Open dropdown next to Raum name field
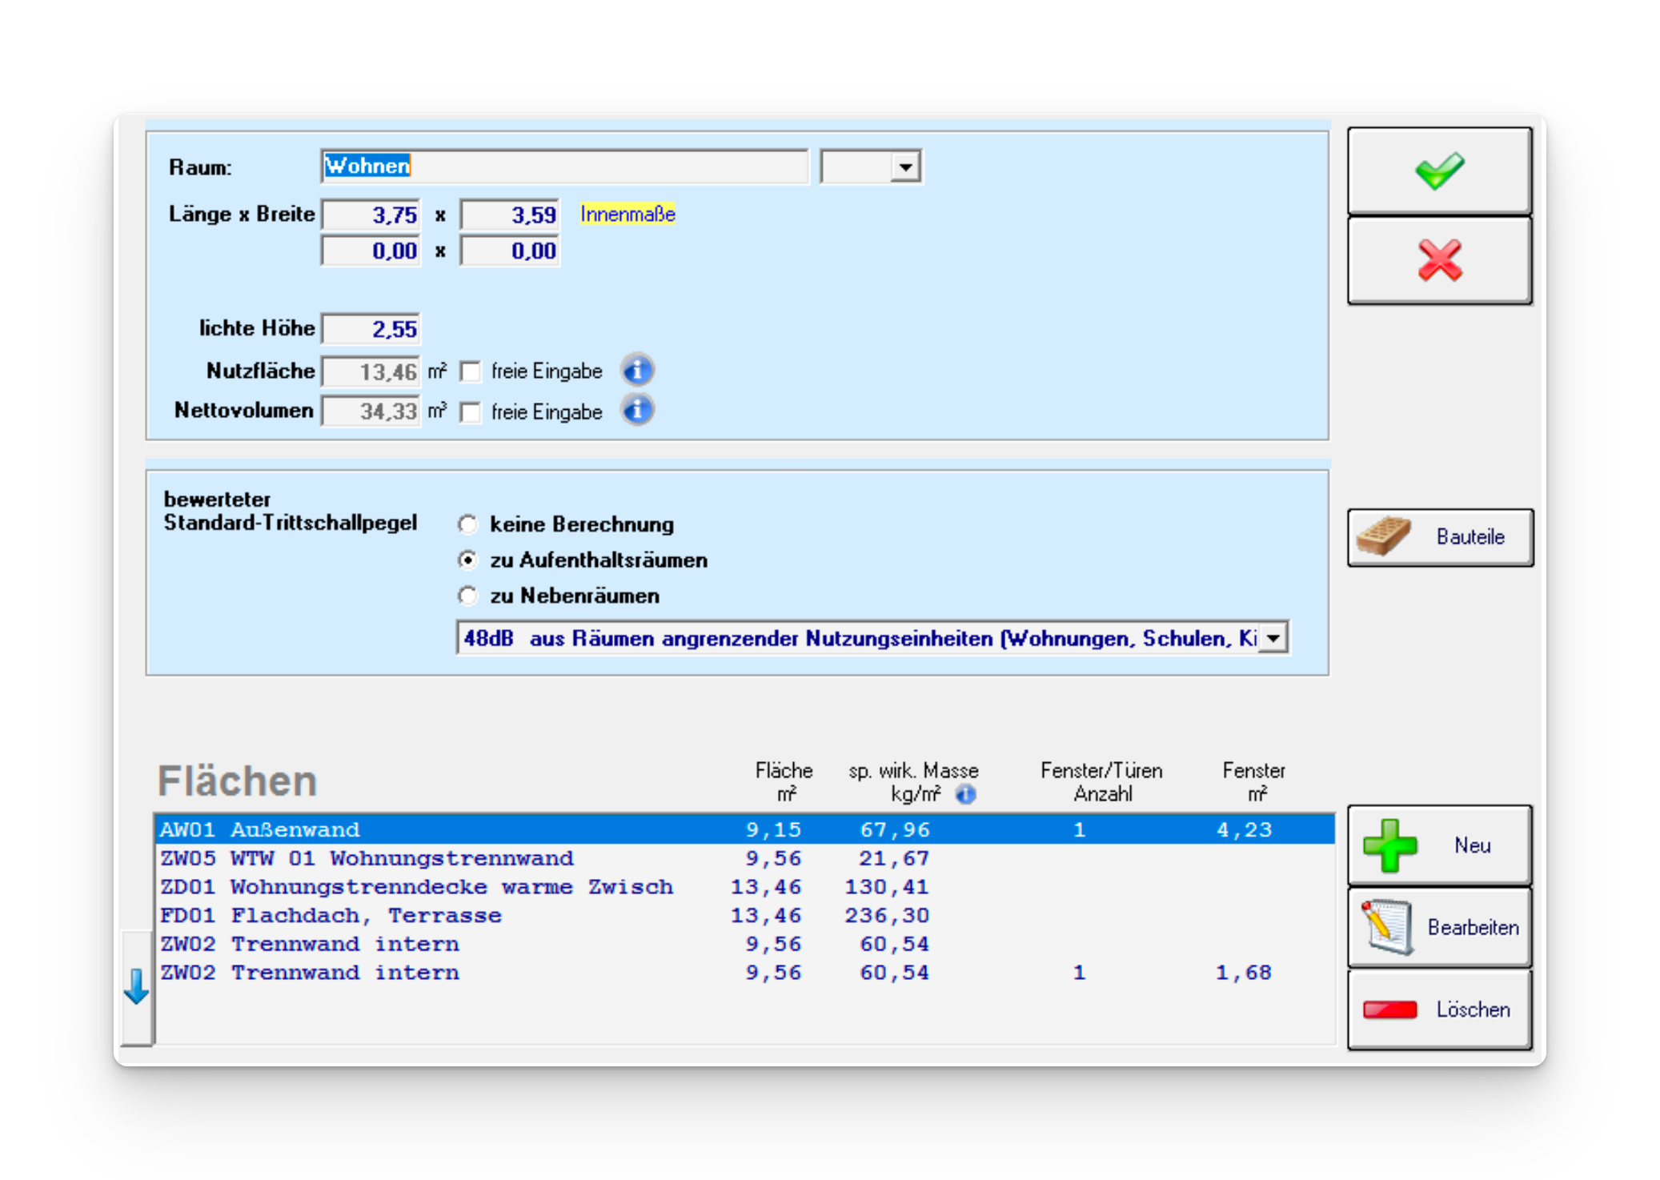The width and height of the screenshot is (1660, 1180). click(x=905, y=167)
